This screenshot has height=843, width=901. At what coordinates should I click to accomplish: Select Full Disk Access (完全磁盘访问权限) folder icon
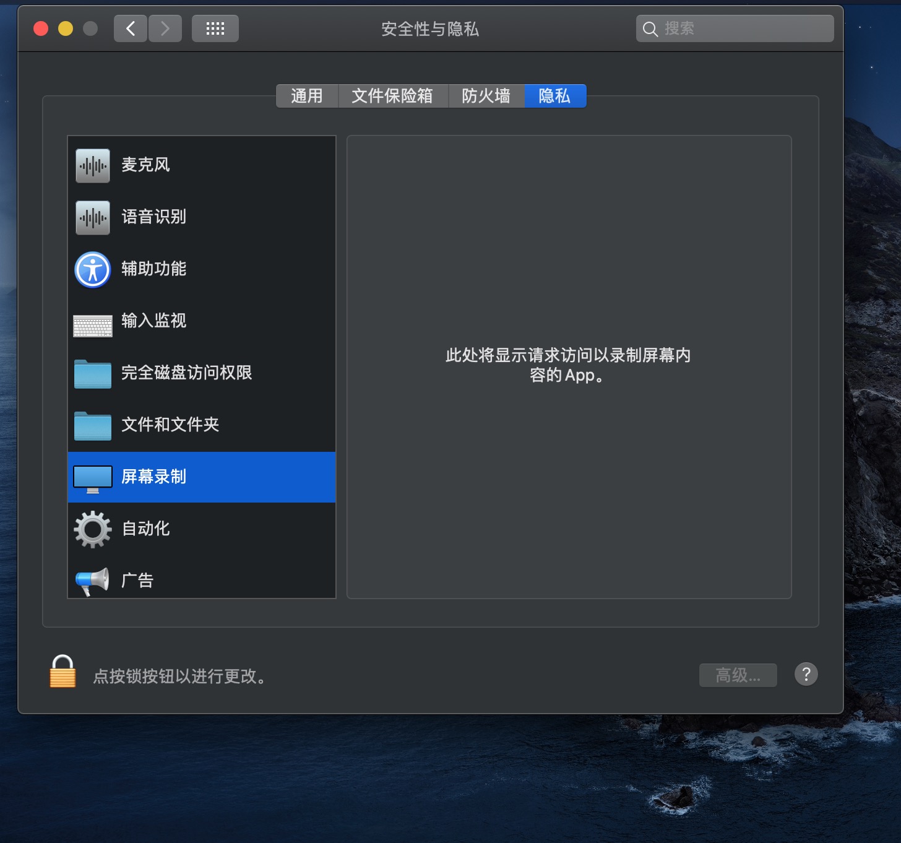coord(93,374)
